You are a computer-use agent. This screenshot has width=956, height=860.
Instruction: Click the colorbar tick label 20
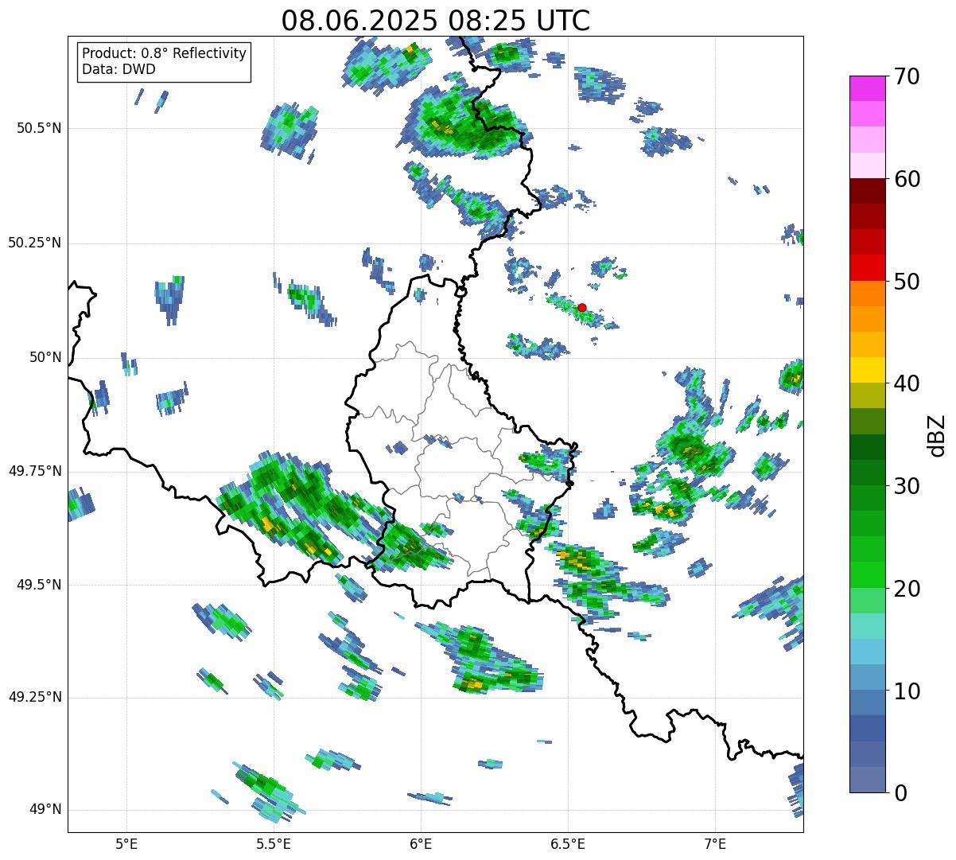click(907, 589)
